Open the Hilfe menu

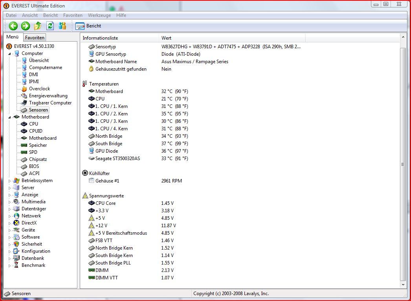click(x=121, y=15)
